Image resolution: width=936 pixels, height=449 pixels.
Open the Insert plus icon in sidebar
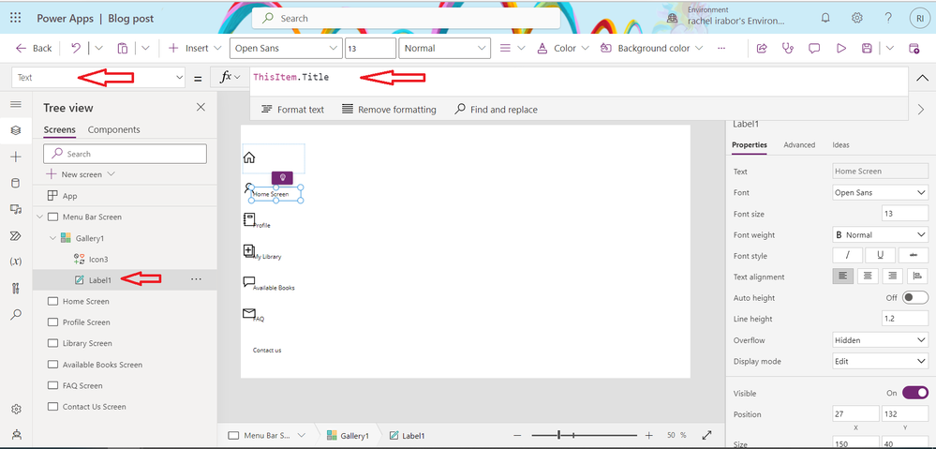click(16, 157)
